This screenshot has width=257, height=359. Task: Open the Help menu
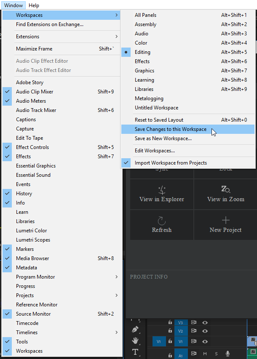pyautogui.click(x=34, y=5)
